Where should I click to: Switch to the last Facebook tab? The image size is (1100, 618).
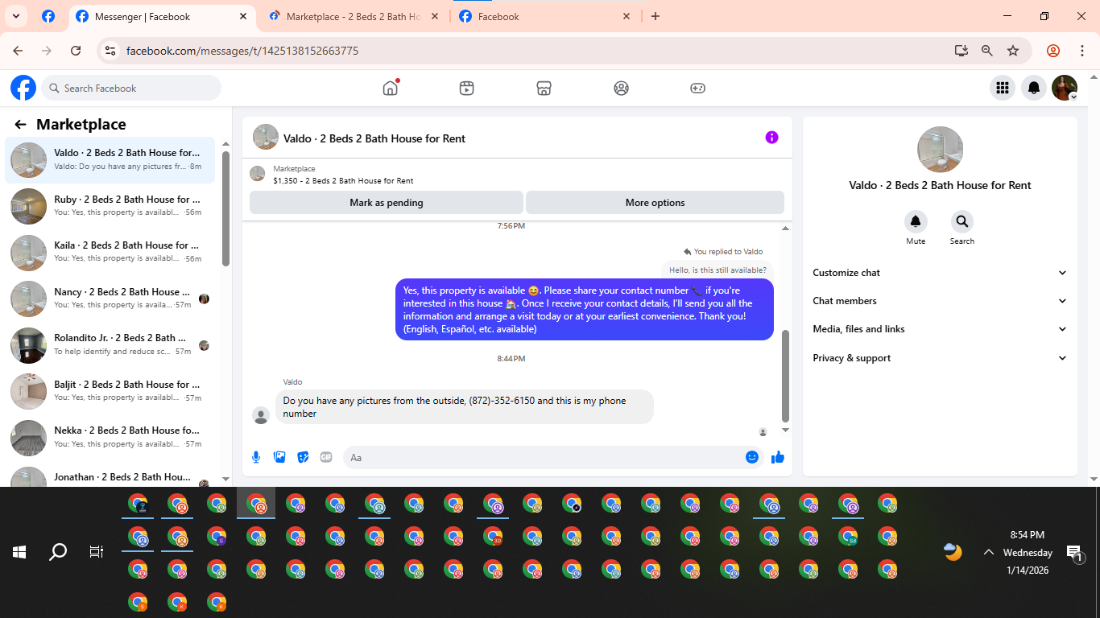546,16
